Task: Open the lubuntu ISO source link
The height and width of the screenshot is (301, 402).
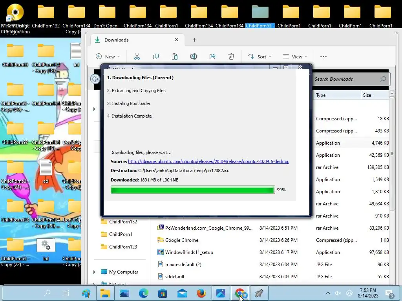Action: 208,161
